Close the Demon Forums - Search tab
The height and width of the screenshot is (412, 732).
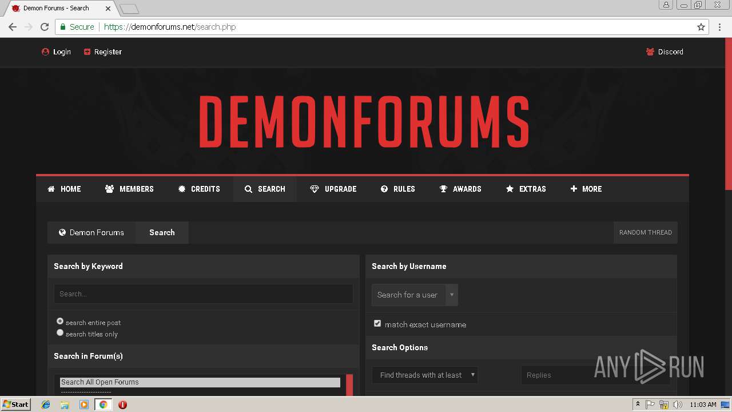pos(108,9)
